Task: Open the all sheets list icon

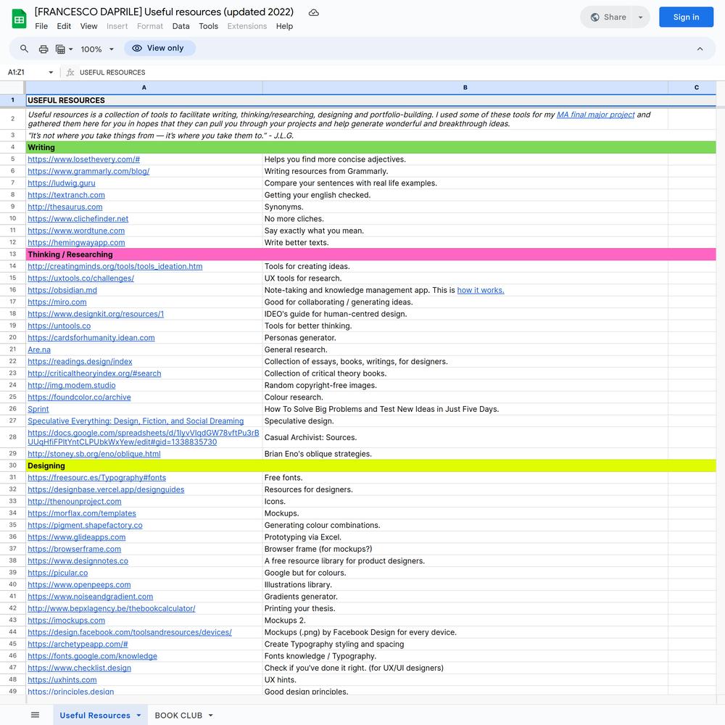Action: [35, 715]
